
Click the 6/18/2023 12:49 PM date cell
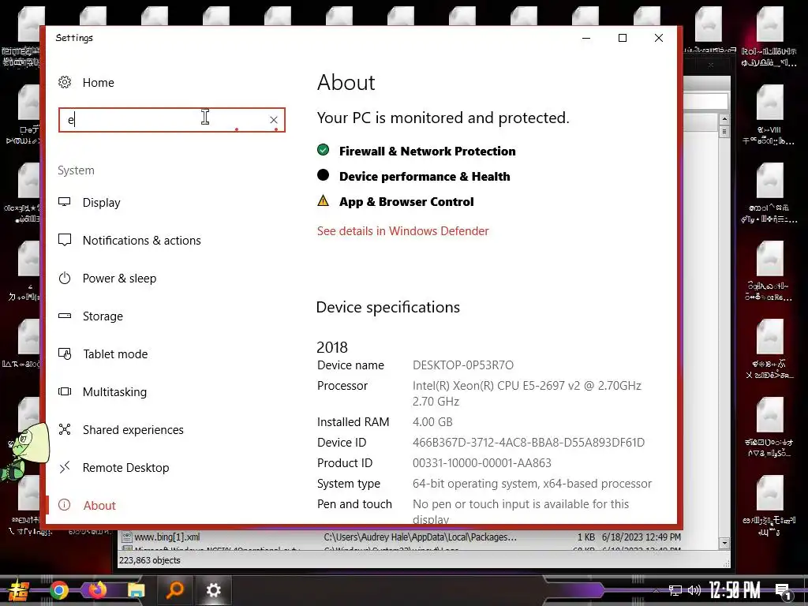click(641, 537)
